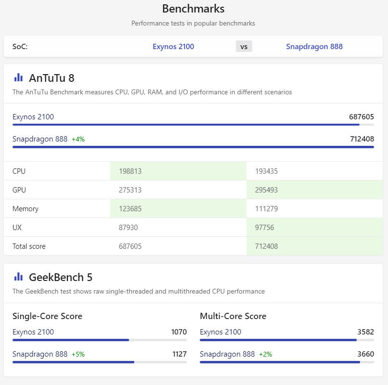Click the Single-Core Score heading
The width and height of the screenshot is (388, 385).
coord(47,316)
